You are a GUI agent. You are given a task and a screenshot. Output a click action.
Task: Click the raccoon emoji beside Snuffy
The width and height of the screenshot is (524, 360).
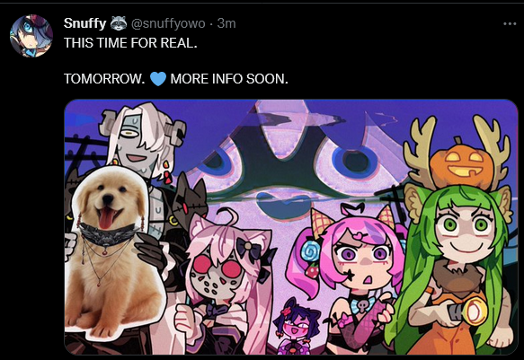point(119,23)
